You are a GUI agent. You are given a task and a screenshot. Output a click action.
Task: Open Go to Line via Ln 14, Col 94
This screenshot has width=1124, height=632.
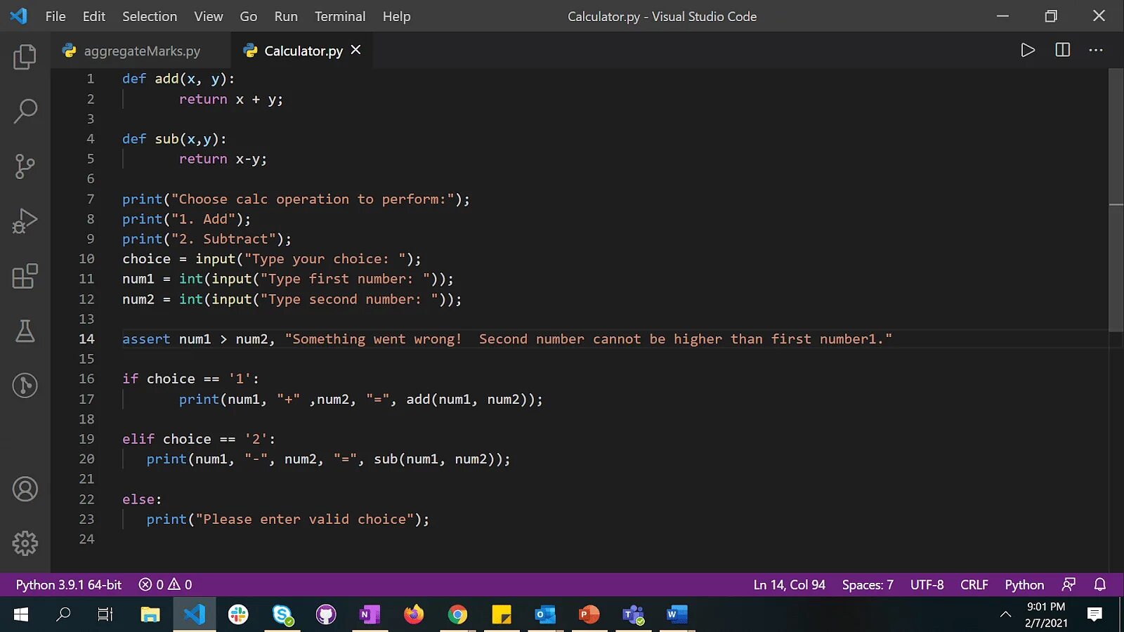click(789, 584)
